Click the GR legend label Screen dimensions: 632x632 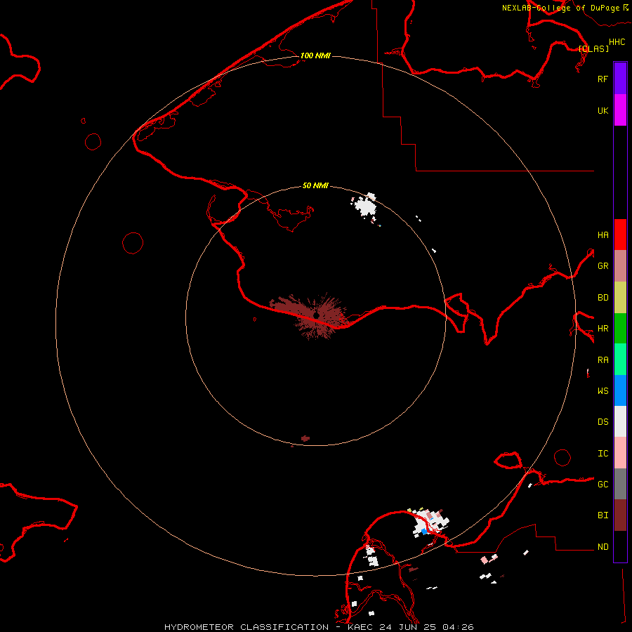603,266
